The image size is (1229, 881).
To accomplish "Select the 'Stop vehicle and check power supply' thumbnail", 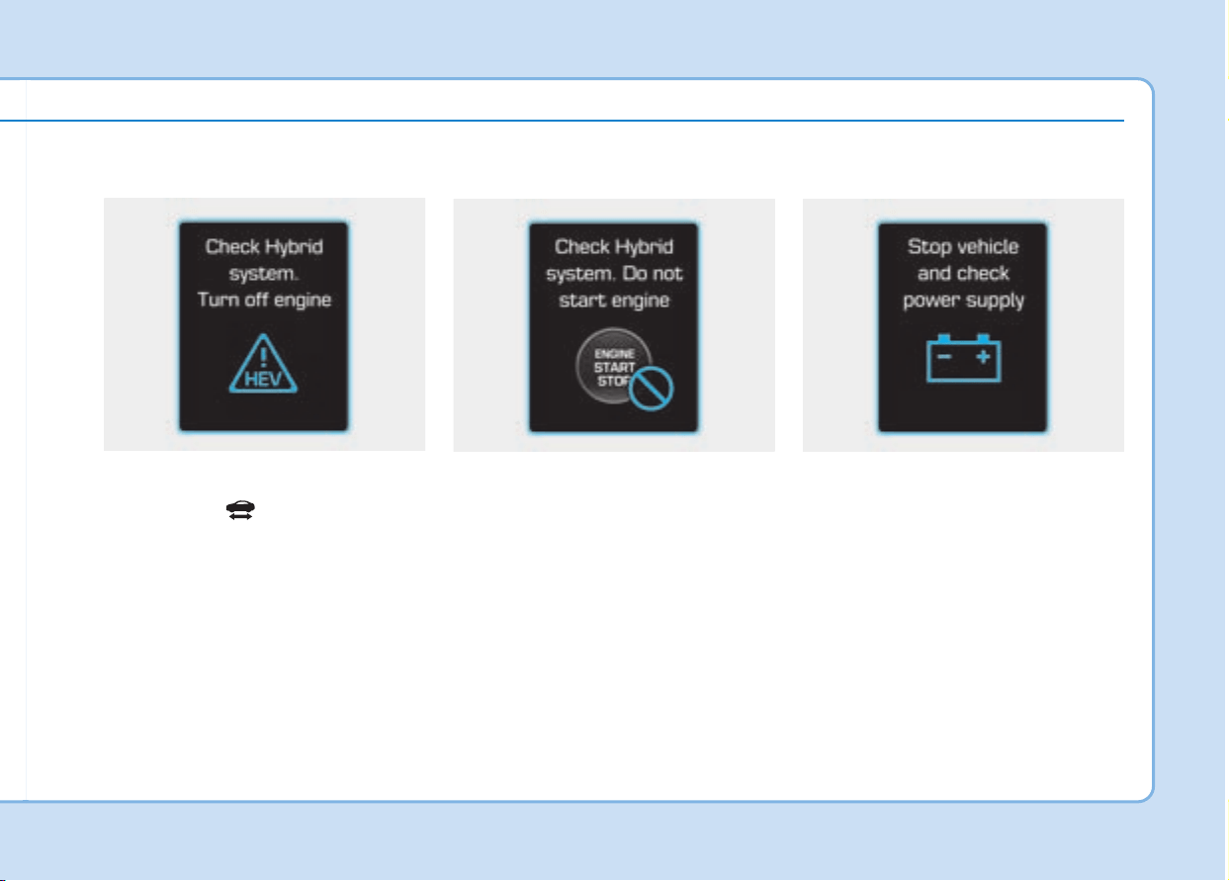I will (x=963, y=325).
